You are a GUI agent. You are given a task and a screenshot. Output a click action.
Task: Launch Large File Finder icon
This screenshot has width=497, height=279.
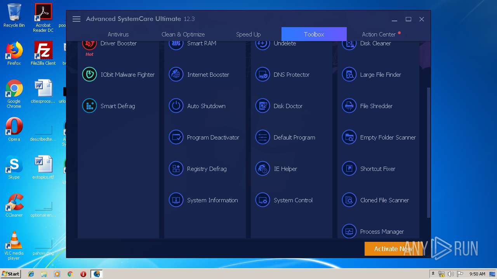point(349,74)
